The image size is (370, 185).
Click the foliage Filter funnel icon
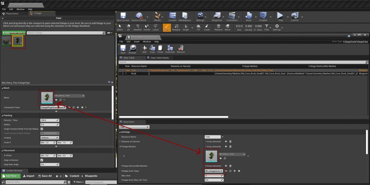[x=266, y=27]
